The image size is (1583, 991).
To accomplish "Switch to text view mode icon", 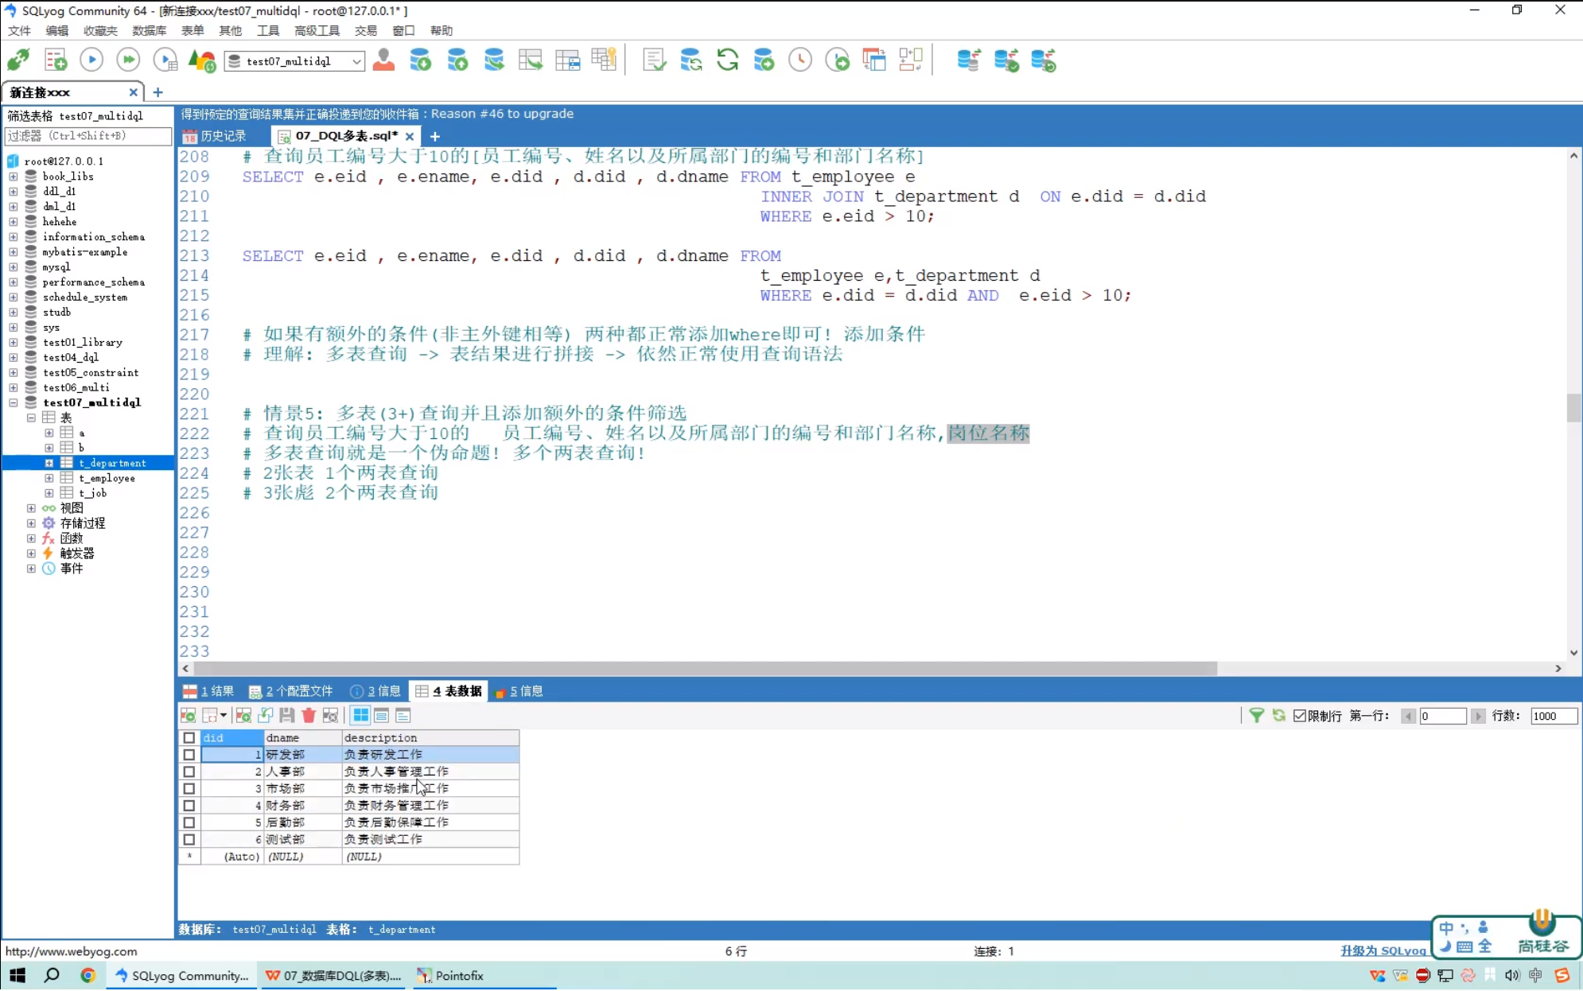I will 403,716.
